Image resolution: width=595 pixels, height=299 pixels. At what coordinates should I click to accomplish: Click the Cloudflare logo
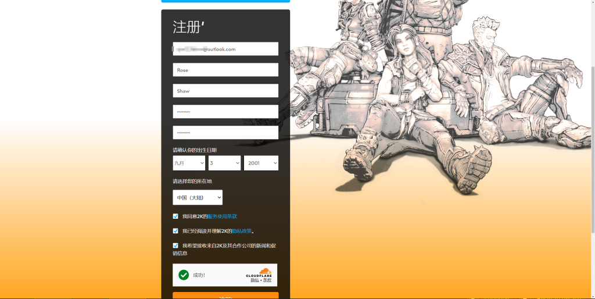259,273
